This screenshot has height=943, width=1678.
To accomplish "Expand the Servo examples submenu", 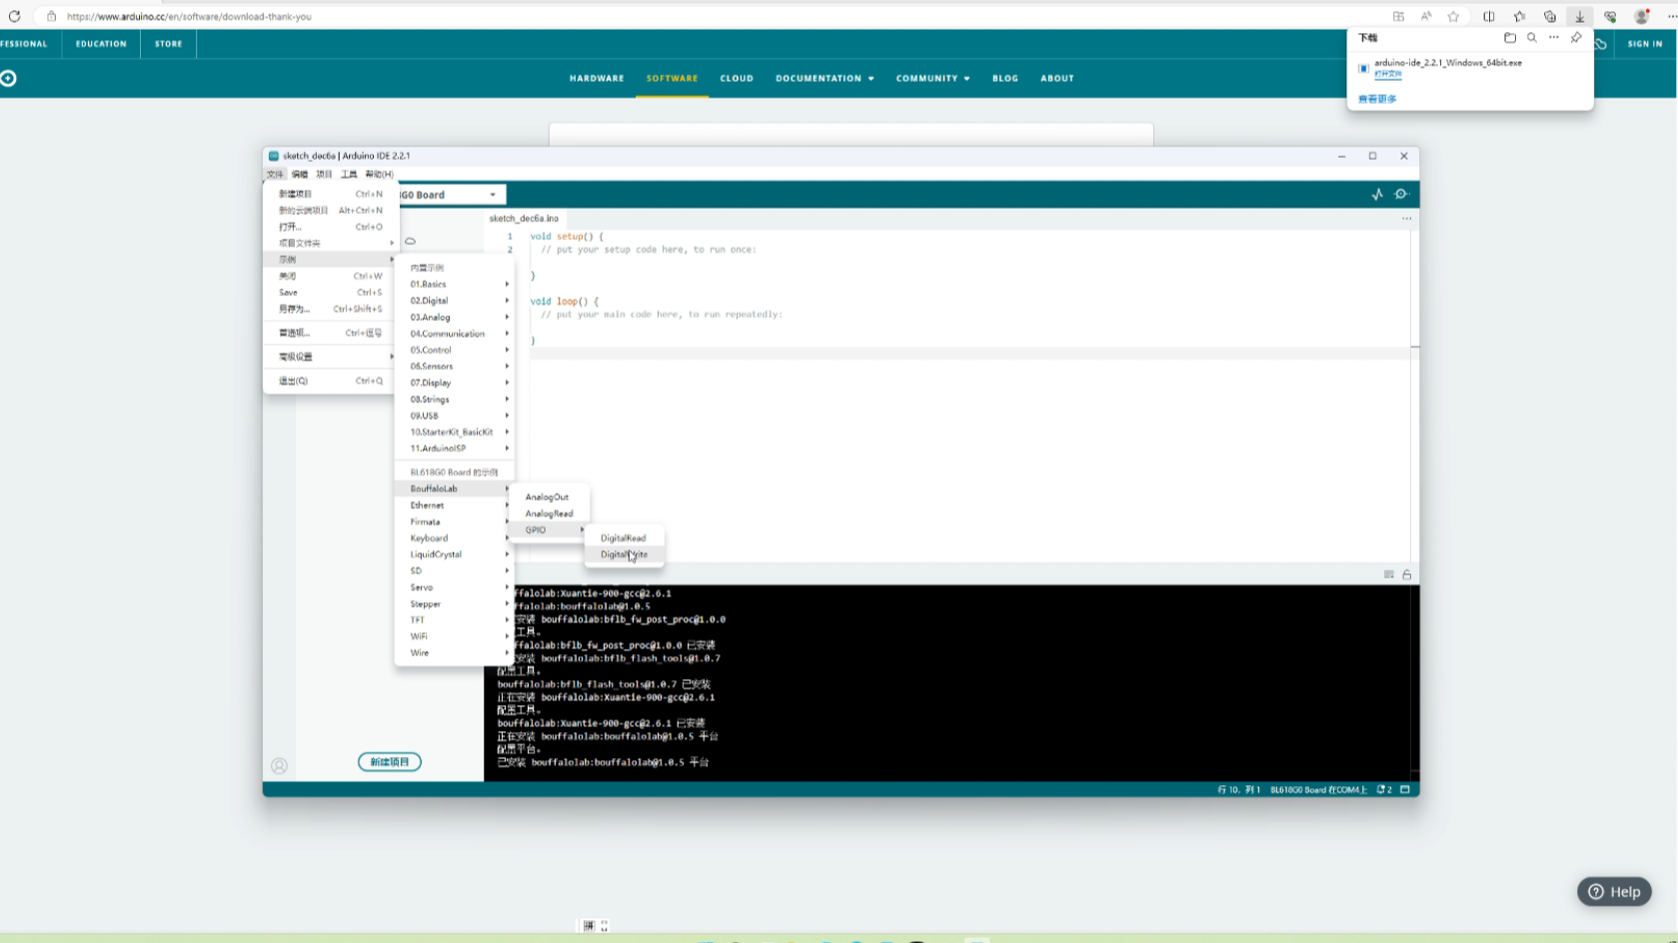I will [455, 587].
